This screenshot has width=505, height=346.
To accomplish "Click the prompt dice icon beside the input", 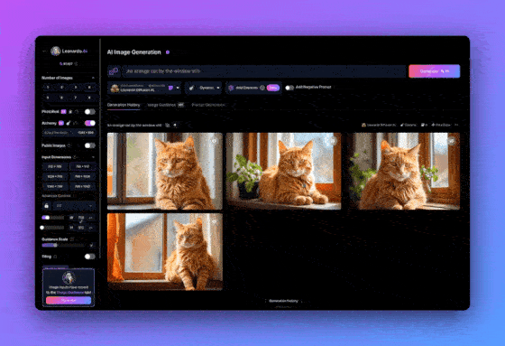I will pos(114,71).
